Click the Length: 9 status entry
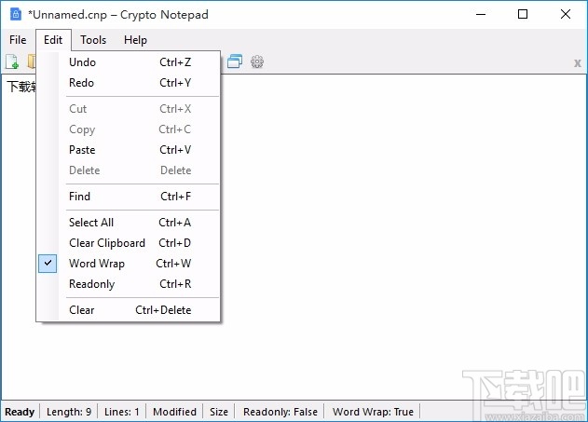The image size is (588, 422). (x=69, y=412)
